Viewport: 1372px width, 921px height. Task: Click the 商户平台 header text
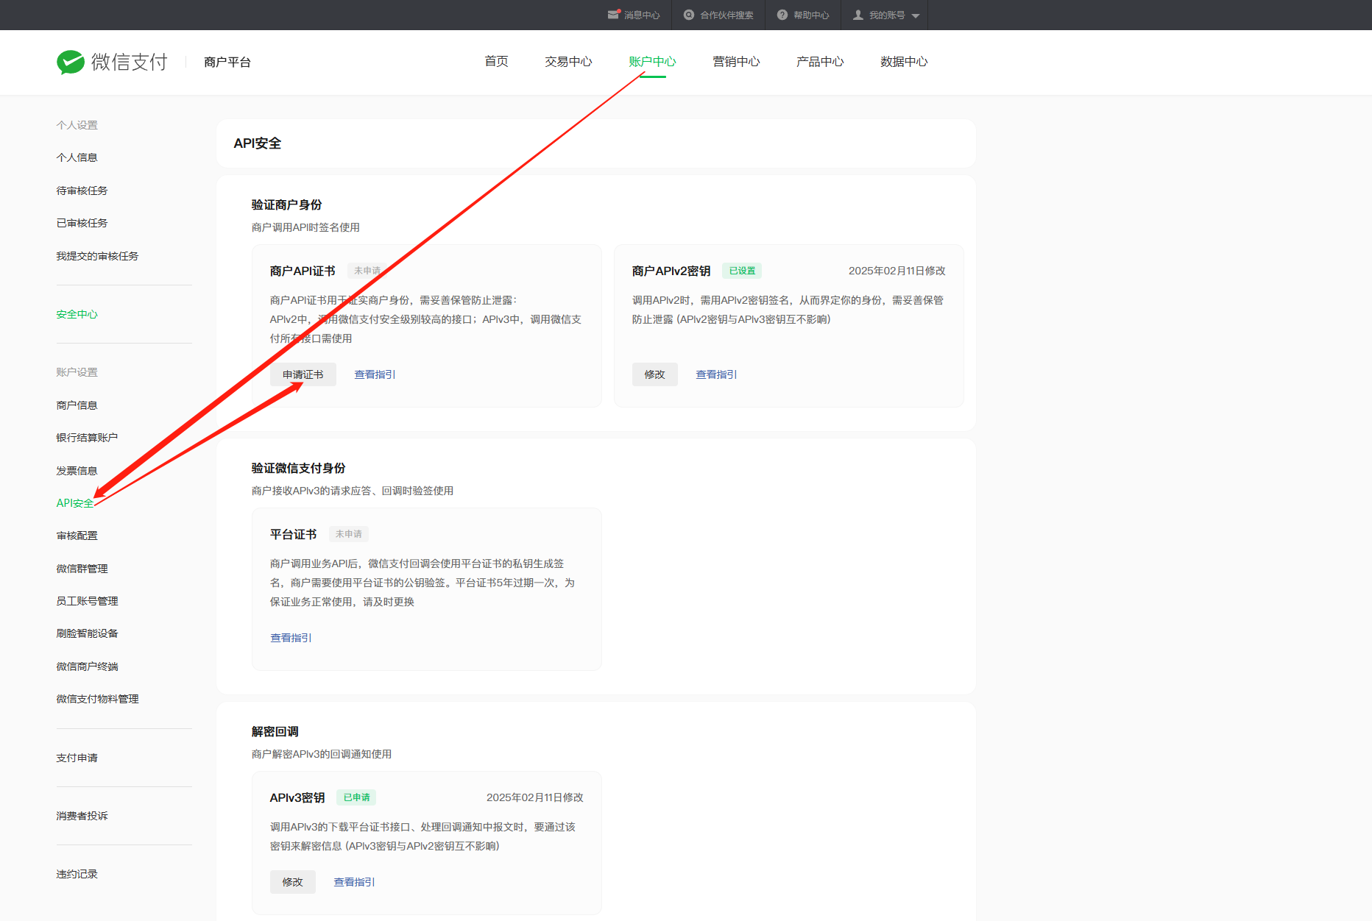[227, 63]
